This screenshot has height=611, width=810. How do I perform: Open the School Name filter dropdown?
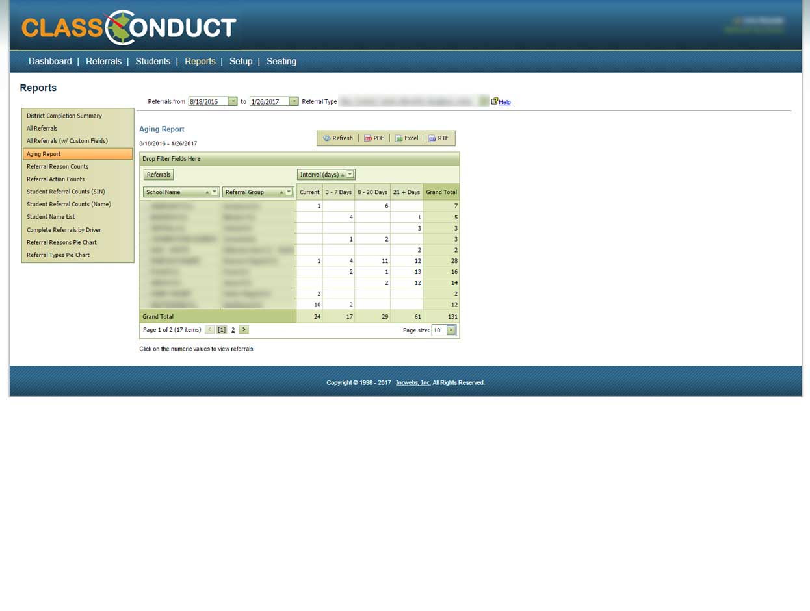215,192
